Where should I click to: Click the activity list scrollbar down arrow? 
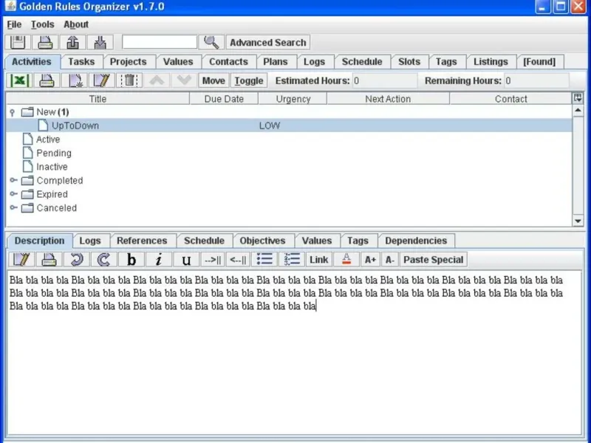pyautogui.click(x=578, y=221)
